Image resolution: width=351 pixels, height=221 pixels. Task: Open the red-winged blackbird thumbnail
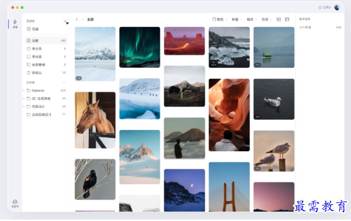95,180
